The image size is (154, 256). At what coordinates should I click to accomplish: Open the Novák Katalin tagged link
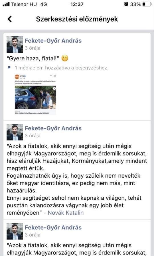click(66, 213)
